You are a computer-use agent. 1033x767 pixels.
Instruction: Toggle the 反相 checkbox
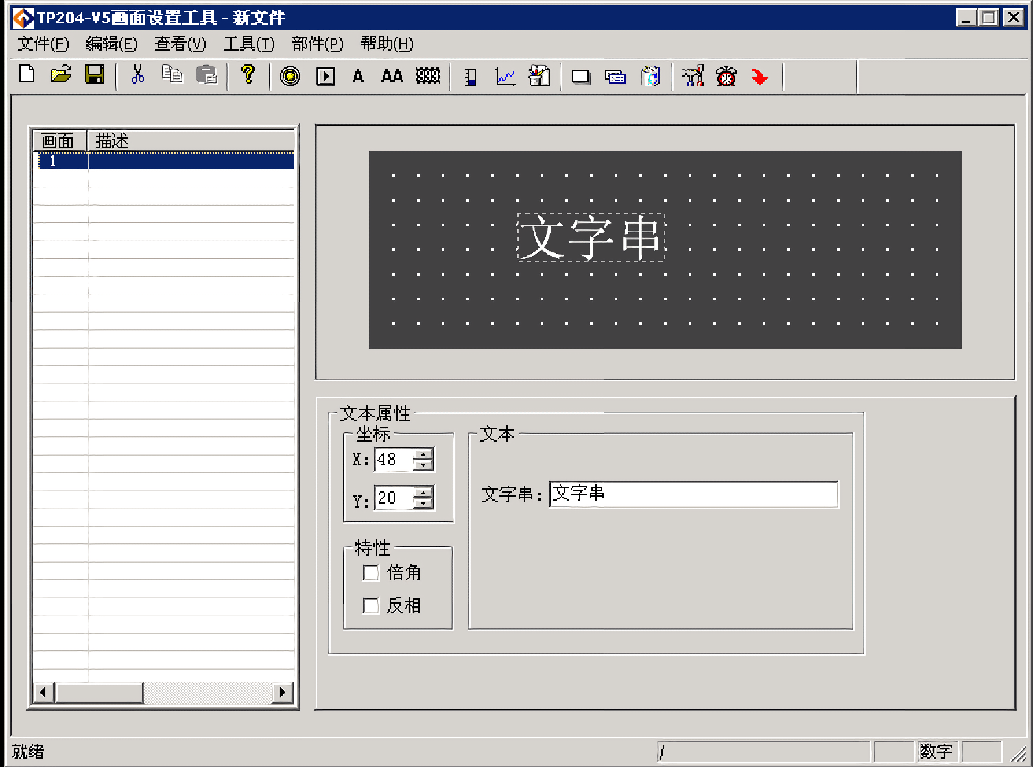tap(370, 605)
